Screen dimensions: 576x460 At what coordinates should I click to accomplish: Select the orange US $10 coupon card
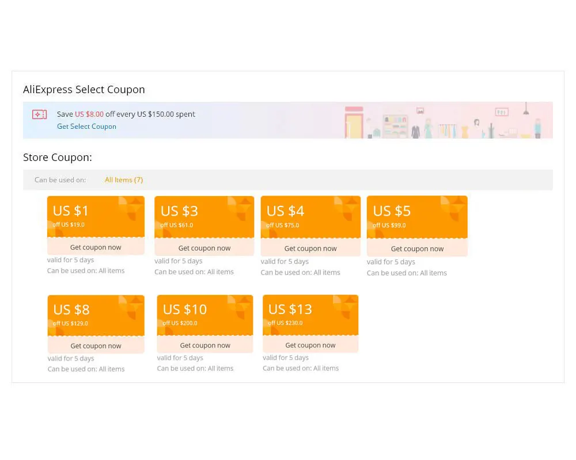click(205, 315)
